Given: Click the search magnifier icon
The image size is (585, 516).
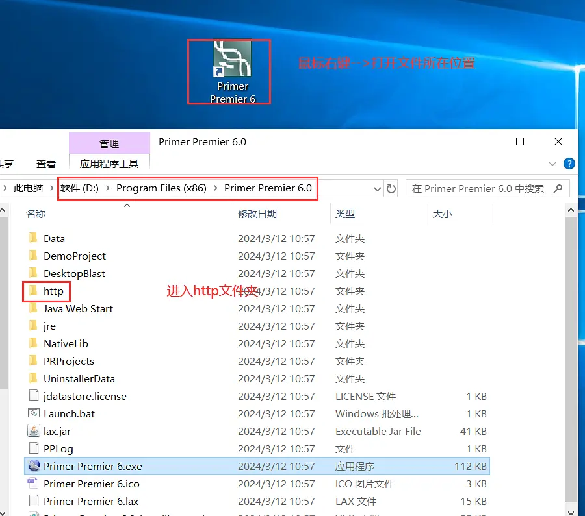Looking at the screenshot, I should [558, 188].
